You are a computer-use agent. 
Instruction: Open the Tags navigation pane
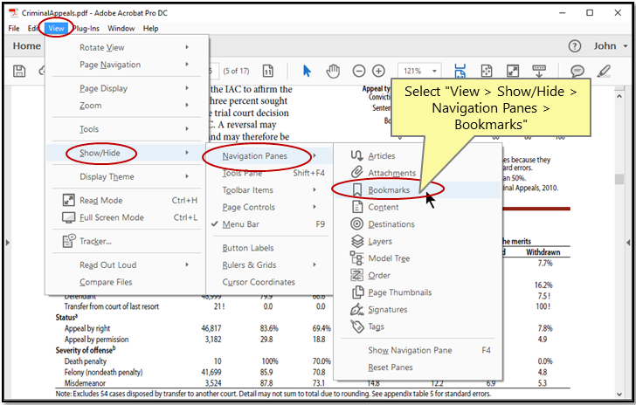tap(418, 326)
